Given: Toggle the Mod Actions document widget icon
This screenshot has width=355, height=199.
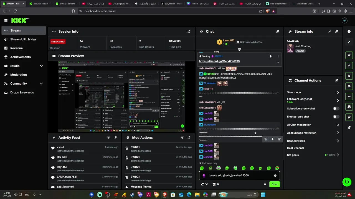Looking at the screenshot, I should click(349, 76).
